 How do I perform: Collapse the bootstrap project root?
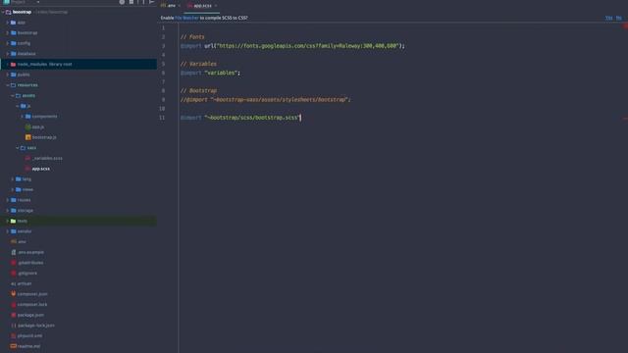click(3, 12)
